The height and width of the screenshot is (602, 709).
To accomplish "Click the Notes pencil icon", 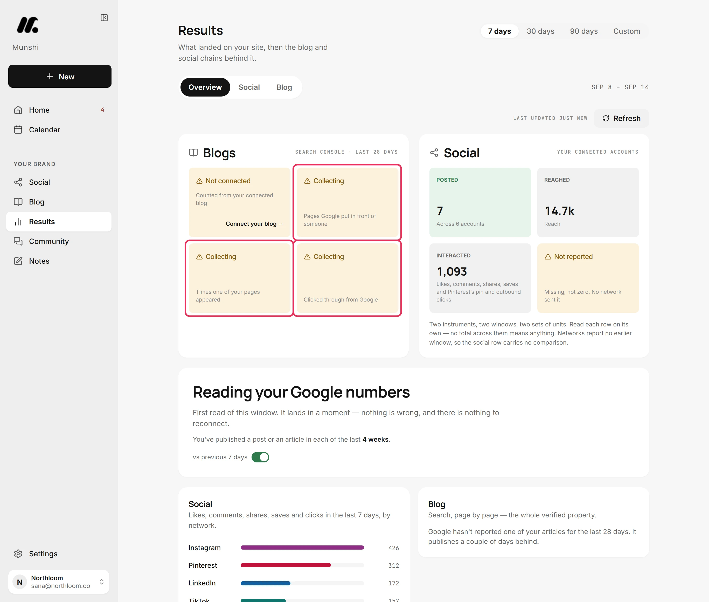I will pyautogui.click(x=18, y=261).
